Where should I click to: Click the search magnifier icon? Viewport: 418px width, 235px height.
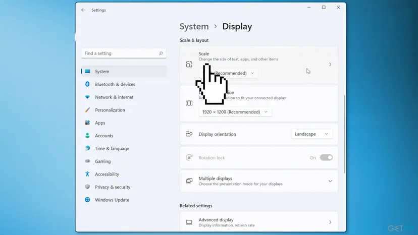pos(161,53)
